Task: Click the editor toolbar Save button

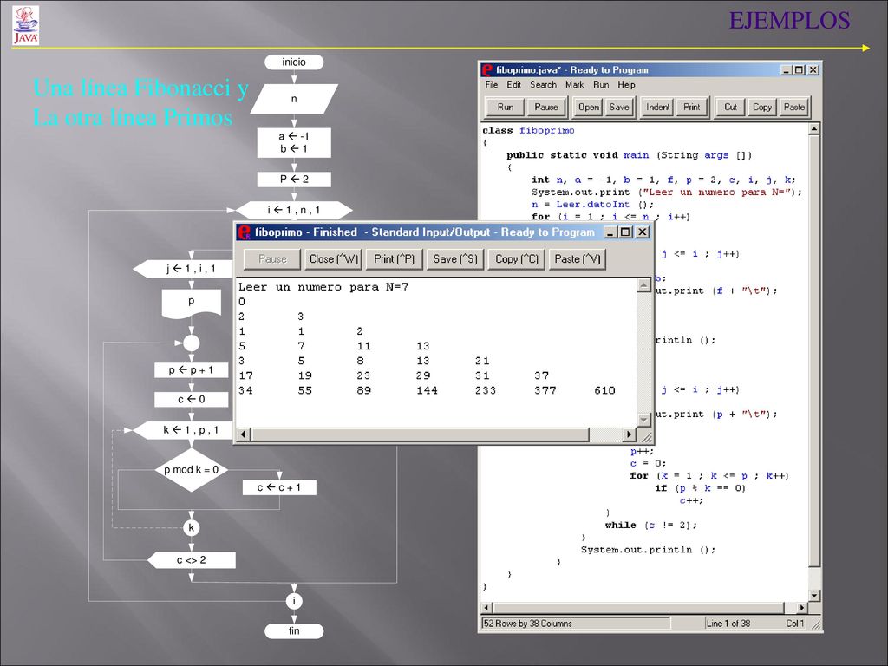Action: coord(619,107)
